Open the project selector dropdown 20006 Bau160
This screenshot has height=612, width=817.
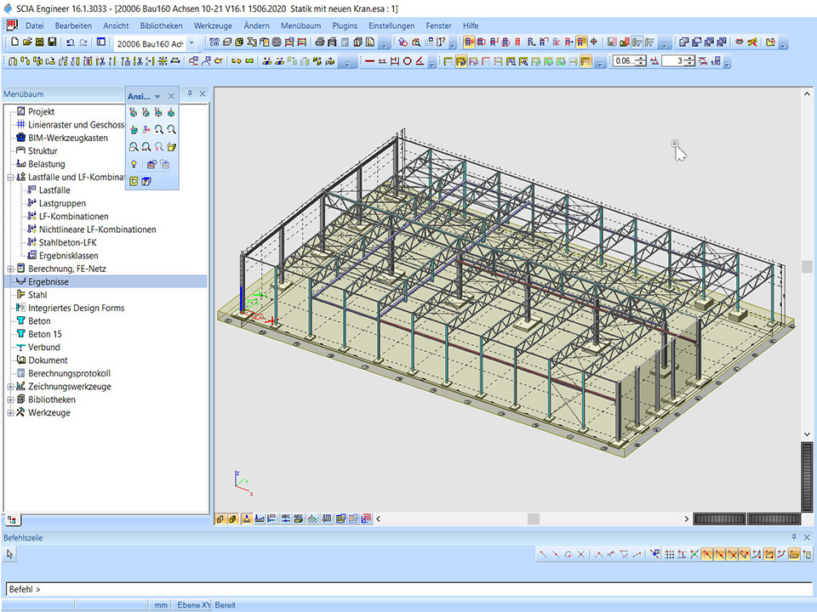(191, 43)
